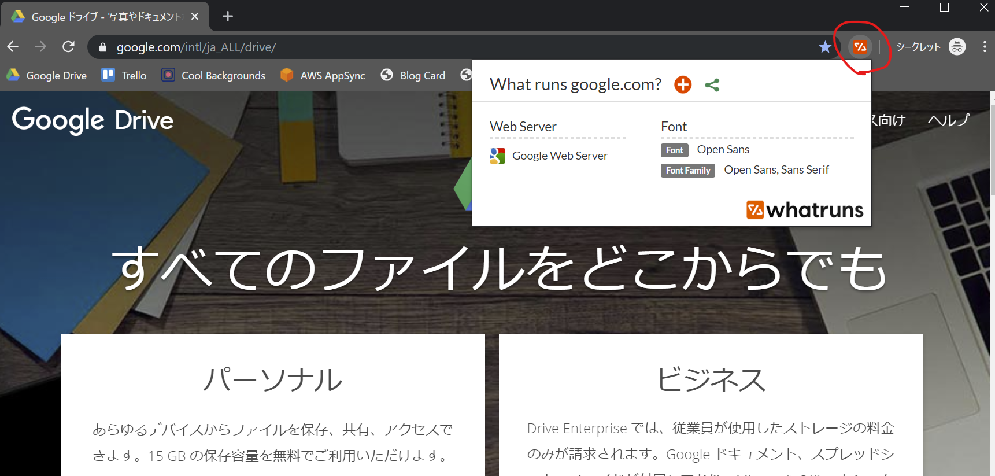This screenshot has height=476, width=995.
Task: Open a new browser tab
Action: pos(228,16)
